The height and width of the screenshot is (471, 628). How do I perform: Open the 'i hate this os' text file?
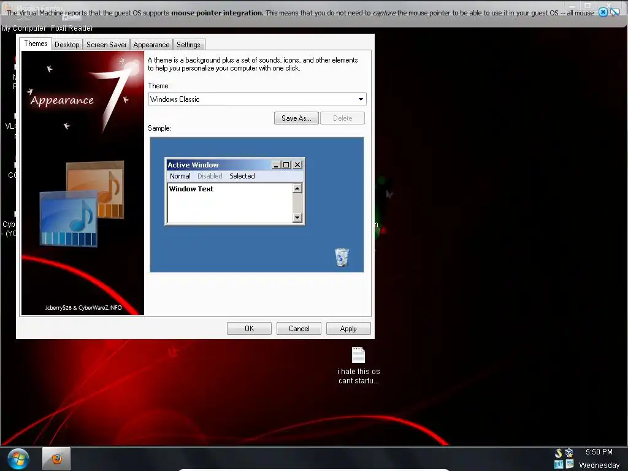click(x=358, y=366)
